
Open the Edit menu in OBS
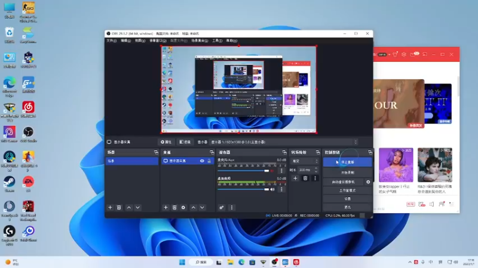tap(125, 40)
